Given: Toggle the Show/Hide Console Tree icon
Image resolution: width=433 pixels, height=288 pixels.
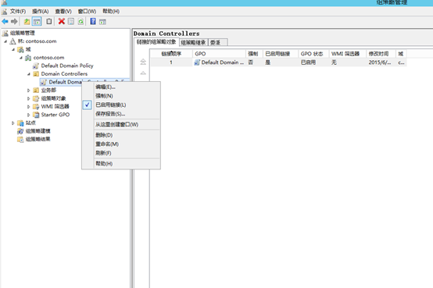Looking at the screenshot, I should click(x=37, y=22).
